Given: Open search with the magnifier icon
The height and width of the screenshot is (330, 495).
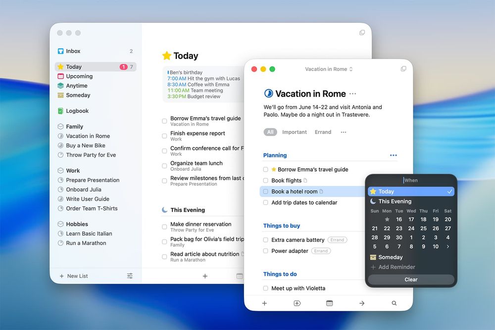Looking at the screenshot, I should coord(394,303).
